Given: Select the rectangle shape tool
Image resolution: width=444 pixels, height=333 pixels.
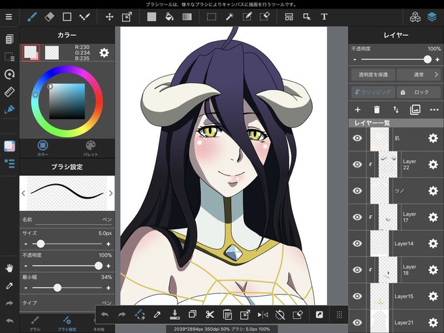Looking at the screenshot, I should [x=67, y=17].
